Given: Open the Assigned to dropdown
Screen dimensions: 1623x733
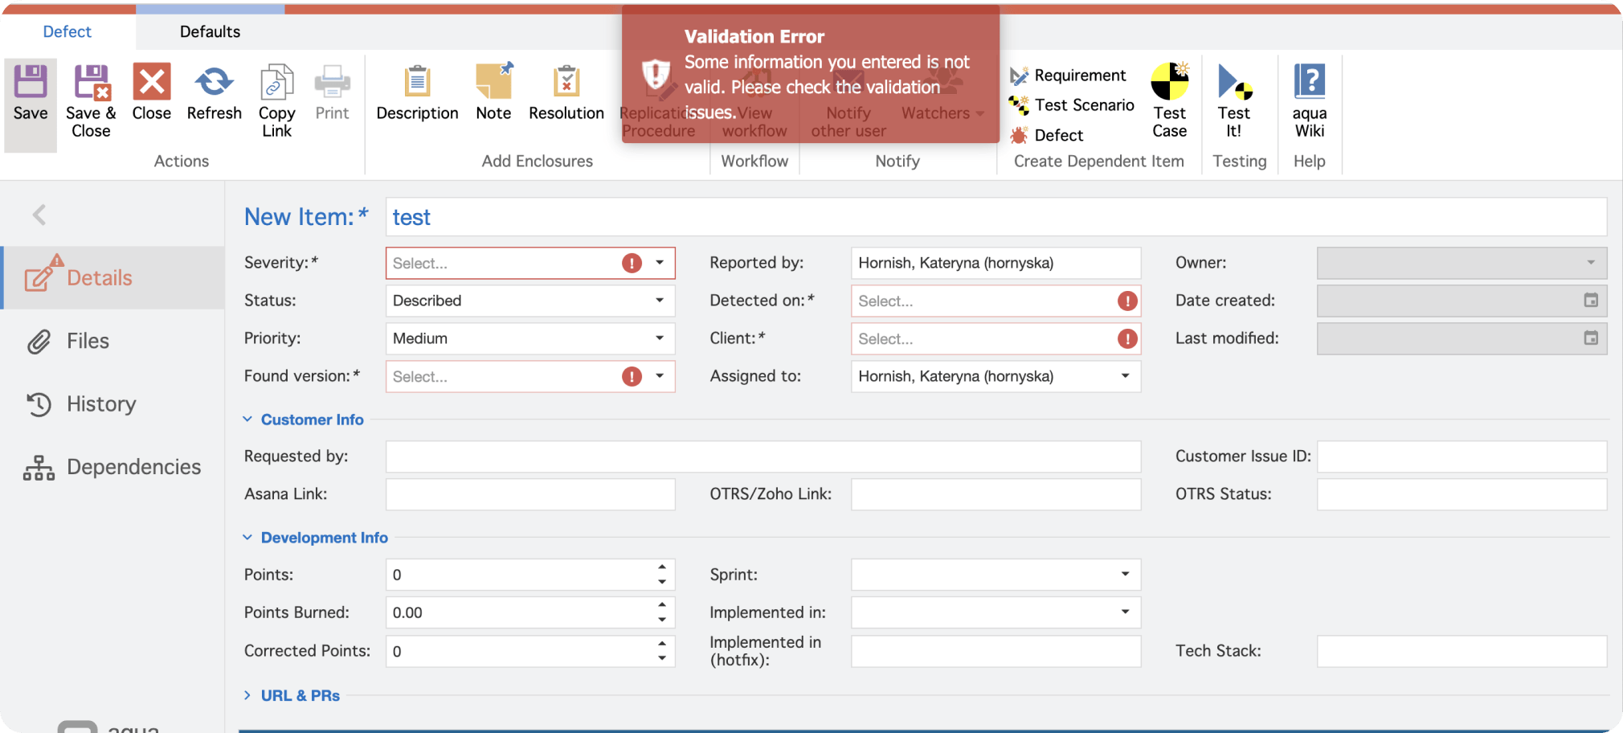Looking at the screenshot, I should coord(1126,376).
